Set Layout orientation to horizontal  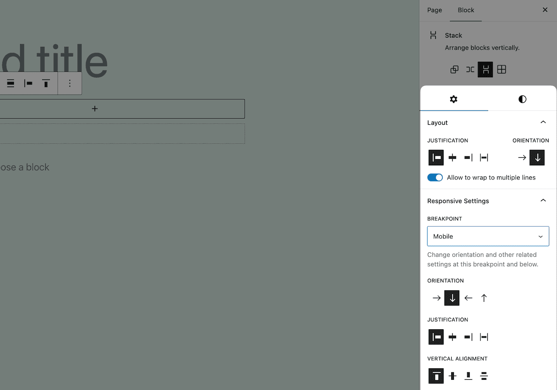tap(522, 158)
